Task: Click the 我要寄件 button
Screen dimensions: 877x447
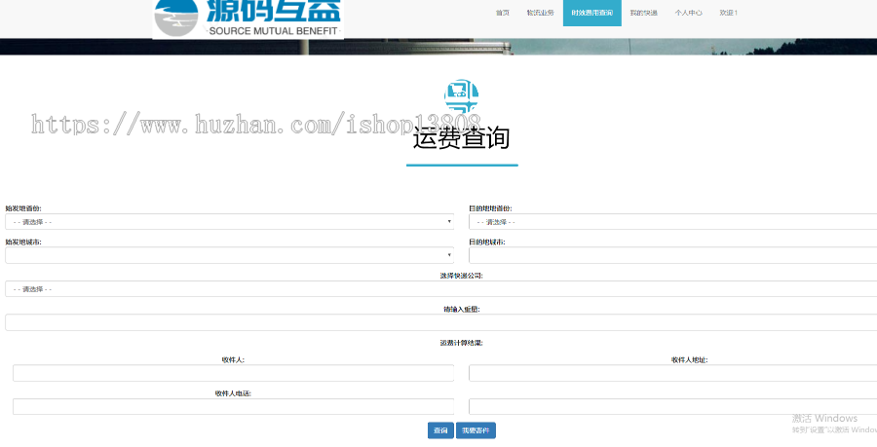Action: [476, 430]
